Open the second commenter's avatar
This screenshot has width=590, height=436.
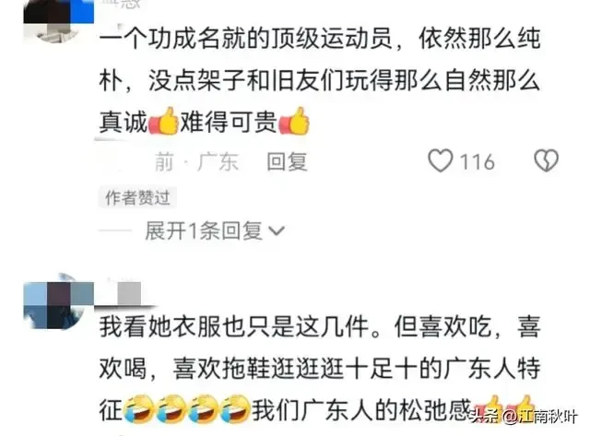tap(58, 300)
